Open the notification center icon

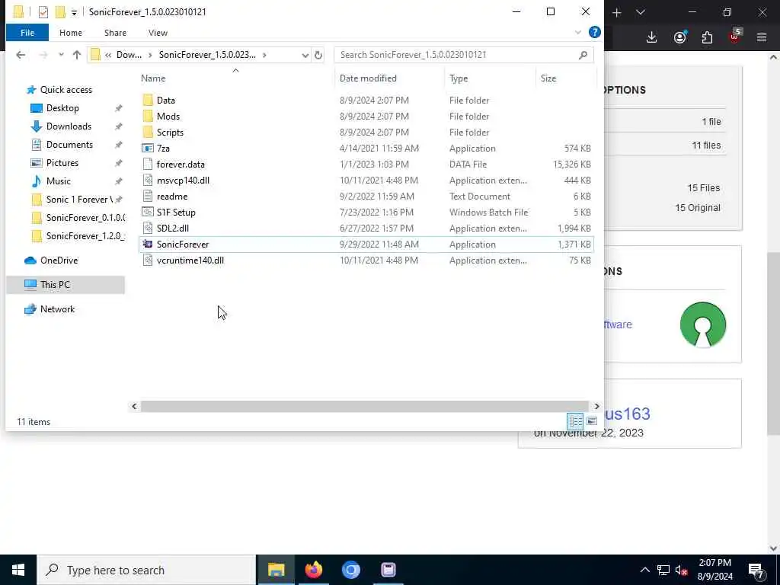pyautogui.click(x=756, y=570)
